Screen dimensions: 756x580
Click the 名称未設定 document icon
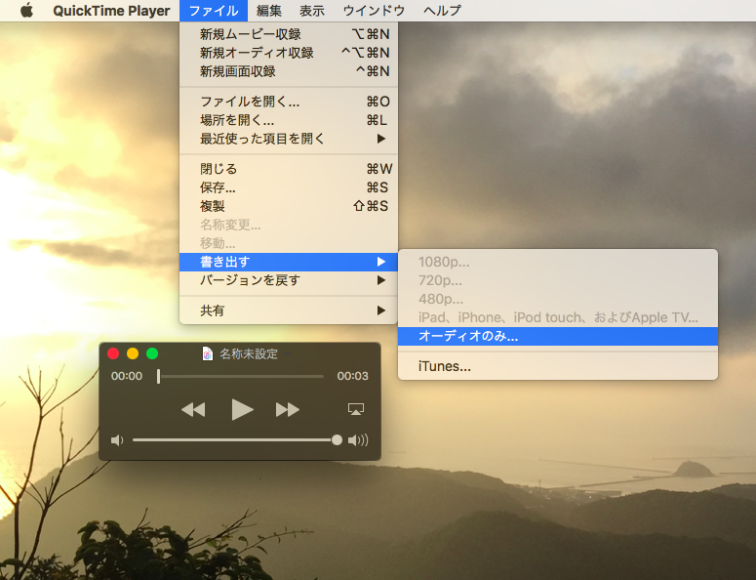click(x=208, y=353)
